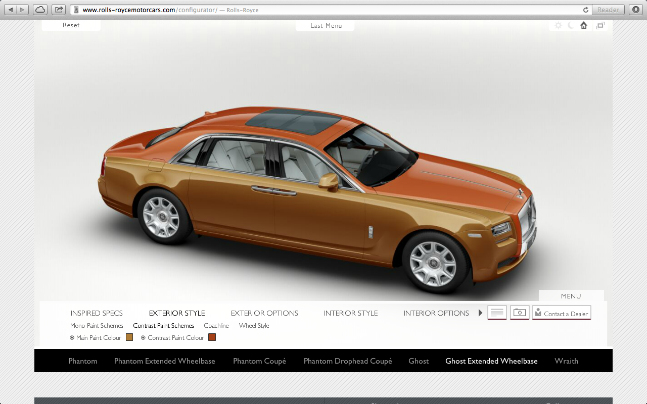Viewport: 647px width, 404px height.
Task: Click the MENU tab toggle
Action: coord(571,296)
